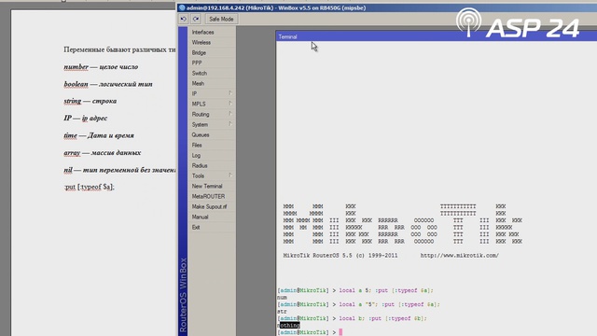597x336 pixels.
Task: Click the redo arrow in WinBox toolbar
Action: tap(196, 19)
